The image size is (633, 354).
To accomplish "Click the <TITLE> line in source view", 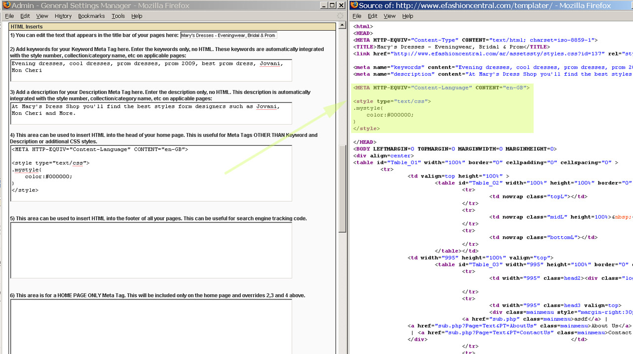I will 452,47.
